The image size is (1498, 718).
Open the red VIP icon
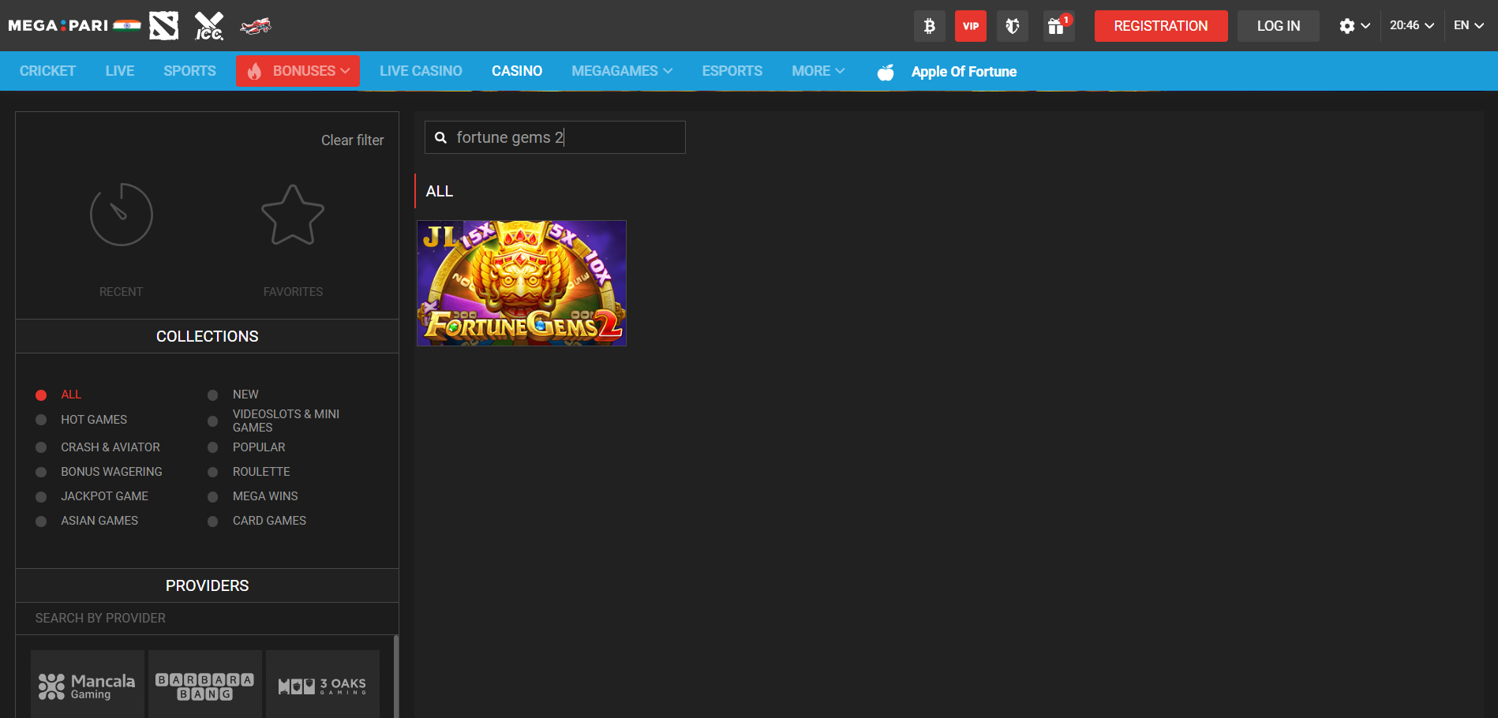click(x=970, y=26)
